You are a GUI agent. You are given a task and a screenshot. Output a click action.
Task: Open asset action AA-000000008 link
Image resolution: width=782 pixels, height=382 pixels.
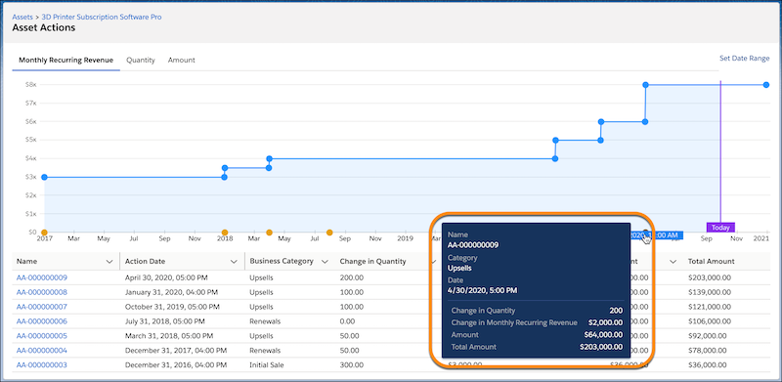(x=42, y=292)
